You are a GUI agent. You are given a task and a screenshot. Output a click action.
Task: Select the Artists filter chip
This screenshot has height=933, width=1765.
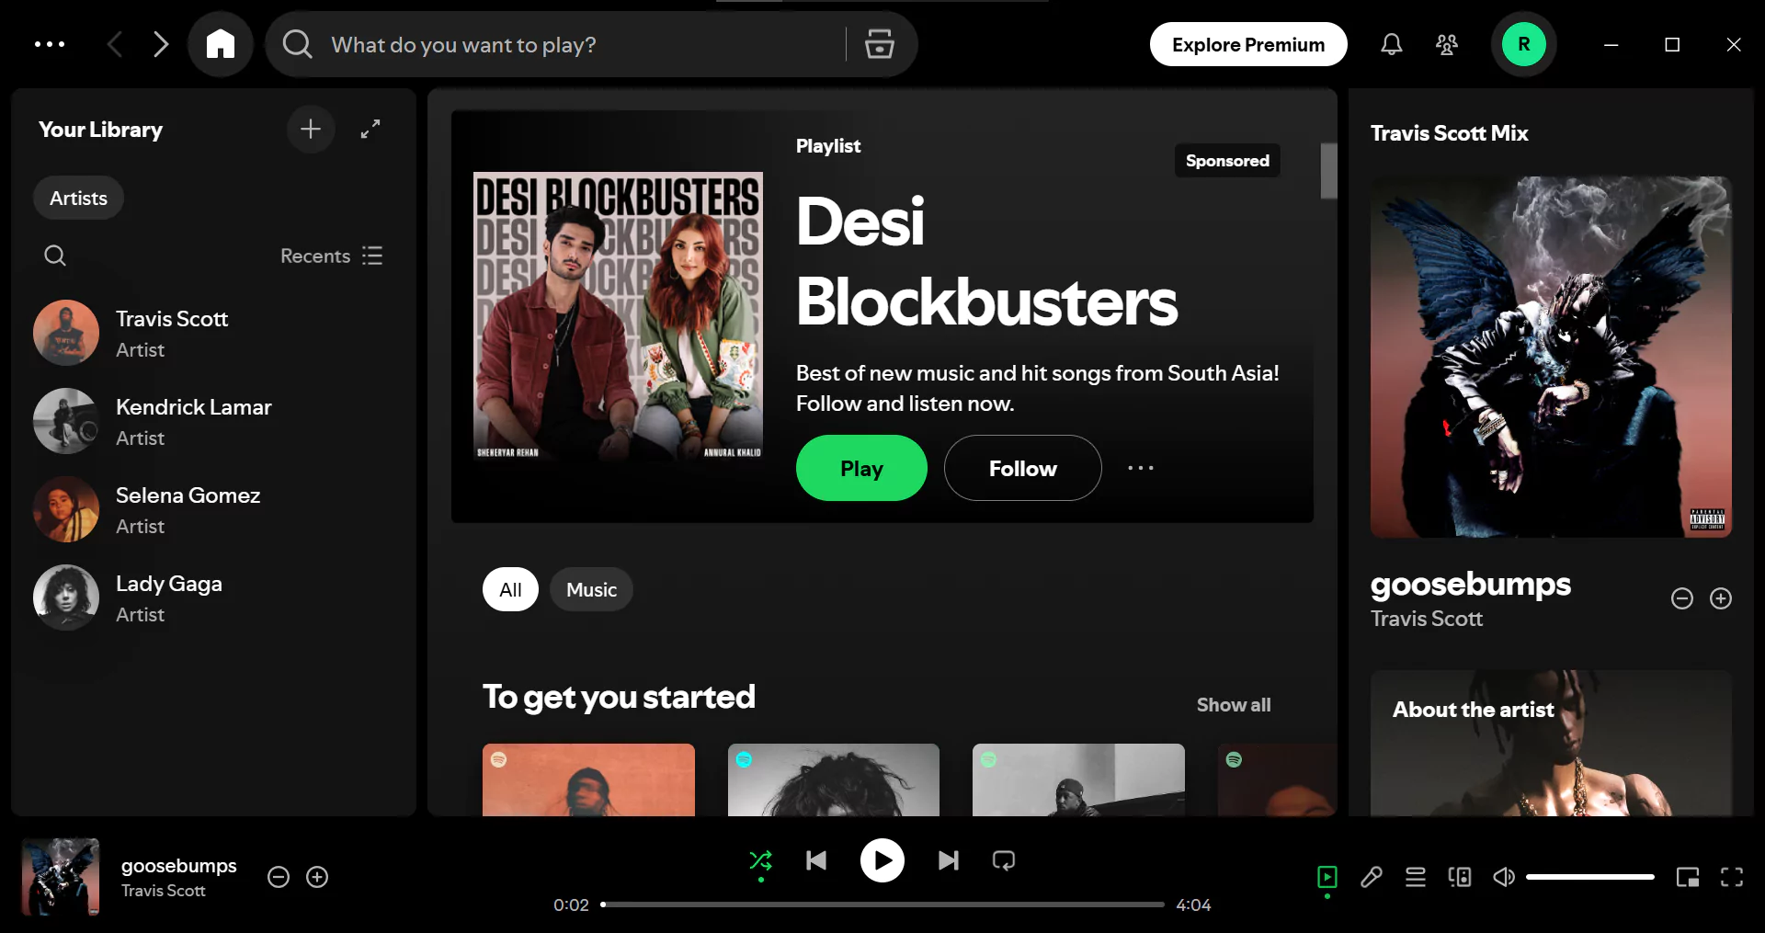78,198
